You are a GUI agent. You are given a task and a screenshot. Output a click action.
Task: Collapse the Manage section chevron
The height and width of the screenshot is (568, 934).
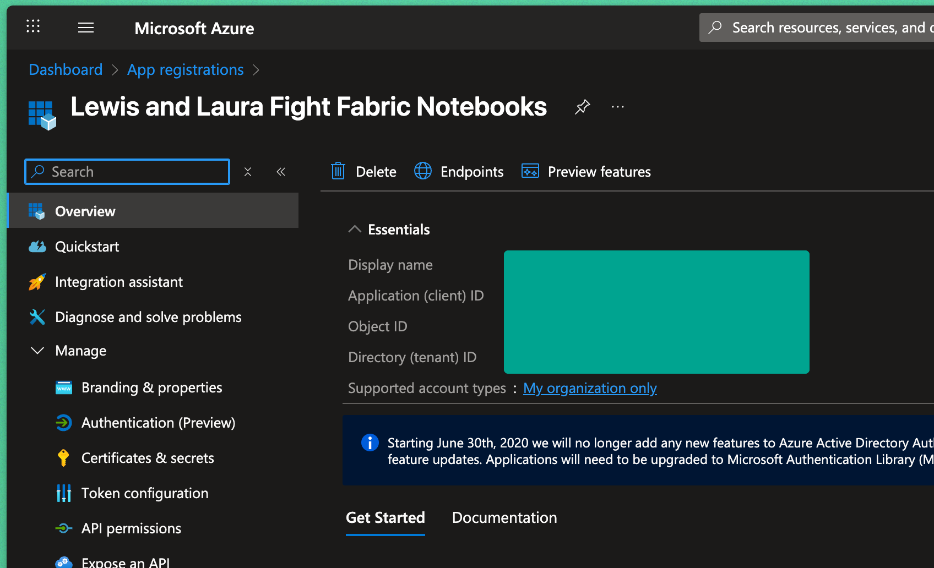37,351
